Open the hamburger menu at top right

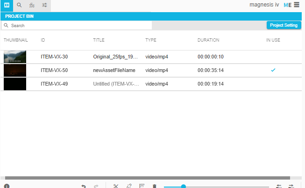coord(297,5)
